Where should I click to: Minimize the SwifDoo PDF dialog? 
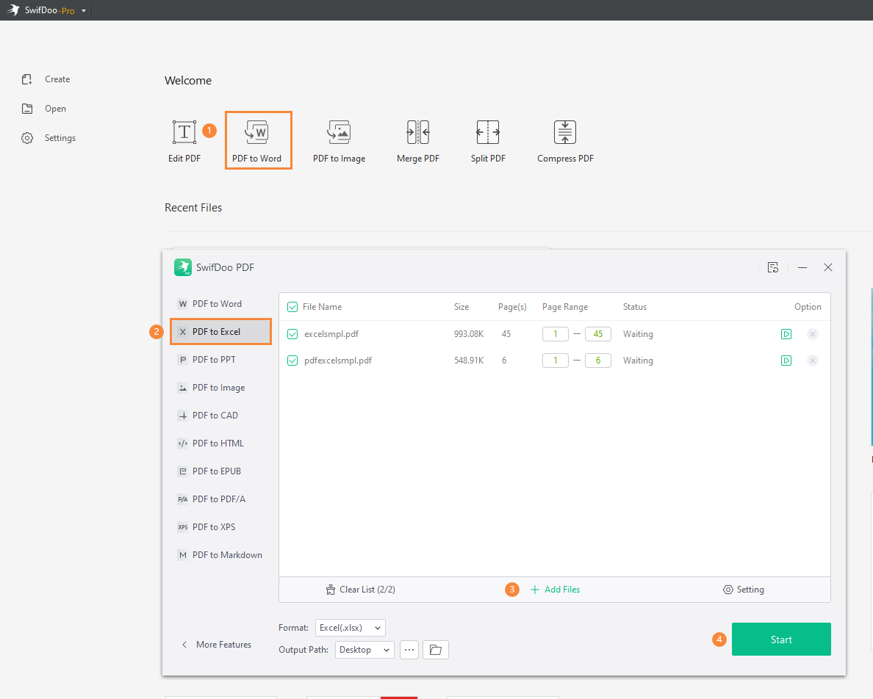point(802,267)
